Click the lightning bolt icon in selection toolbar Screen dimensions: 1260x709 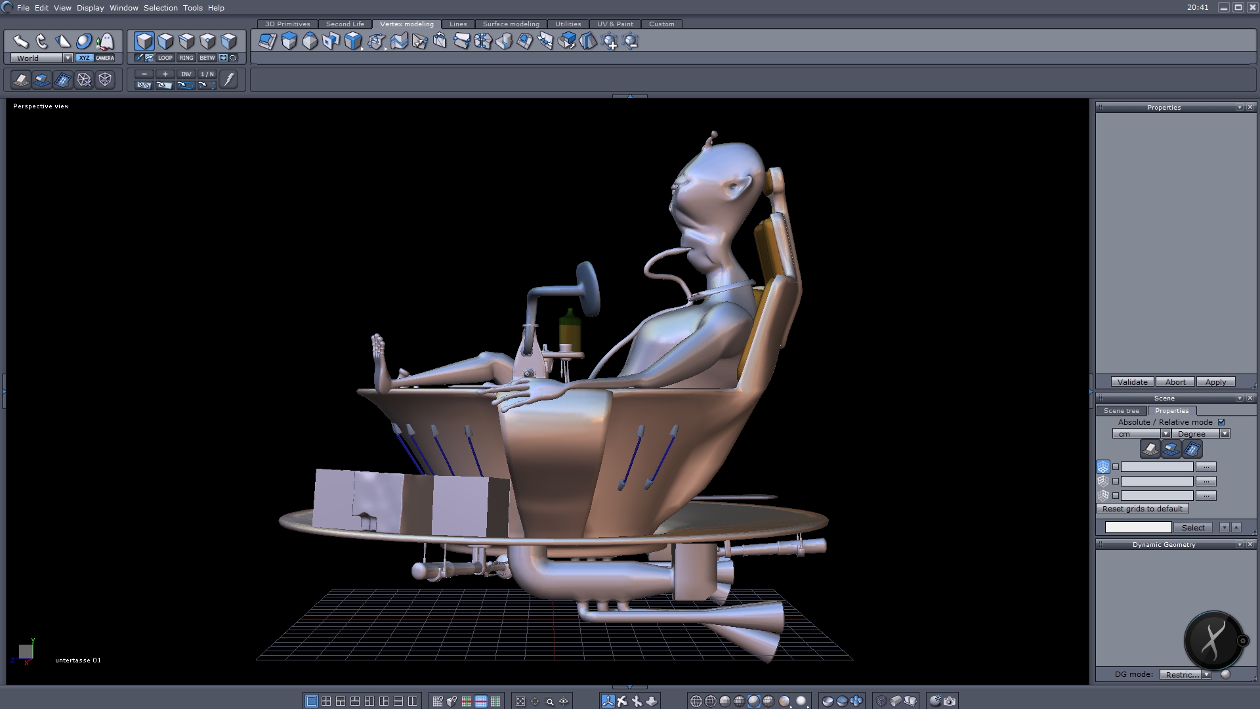coord(228,79)
